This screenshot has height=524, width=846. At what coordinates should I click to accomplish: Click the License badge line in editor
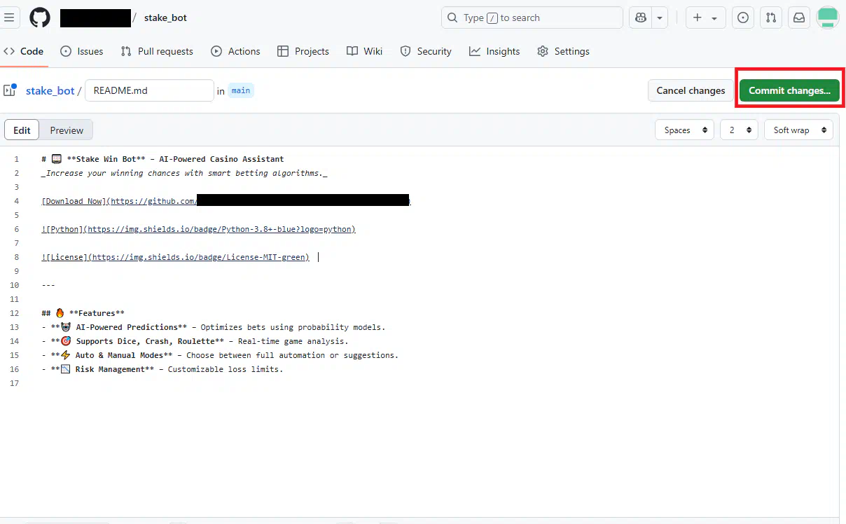(x=176, y=257)
